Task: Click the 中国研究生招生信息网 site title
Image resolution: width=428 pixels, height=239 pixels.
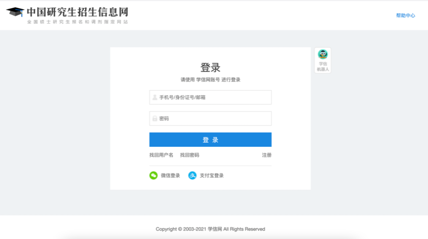Action: [77, 12]
